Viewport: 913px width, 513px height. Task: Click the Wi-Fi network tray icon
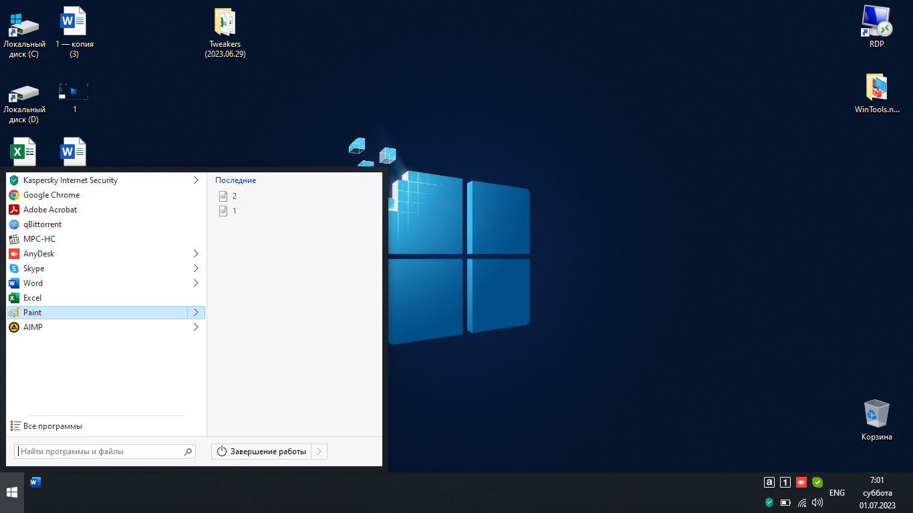(801, 502)
